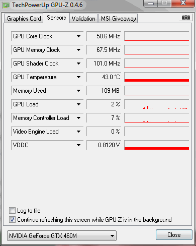This screenshot has width=196, height=246.
Task: Open the GPU Shader Clock dropdown arrow
Action: pos(78,64)
